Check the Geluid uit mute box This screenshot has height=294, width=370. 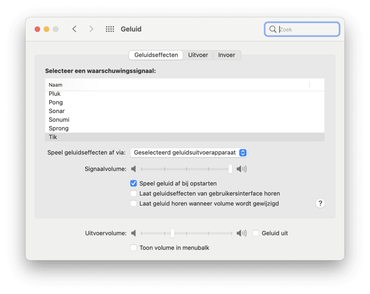[x=256, y=233]
